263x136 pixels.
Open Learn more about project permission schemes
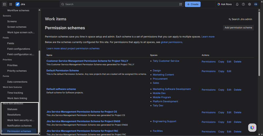point(73,48)
